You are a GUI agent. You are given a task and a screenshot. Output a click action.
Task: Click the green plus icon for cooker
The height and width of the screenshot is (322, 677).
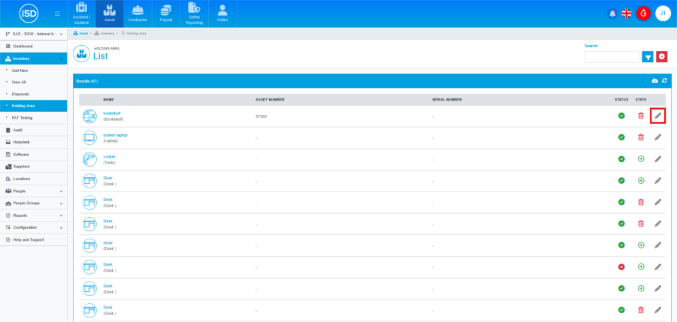pyautogui.click(x=641, y=159)
